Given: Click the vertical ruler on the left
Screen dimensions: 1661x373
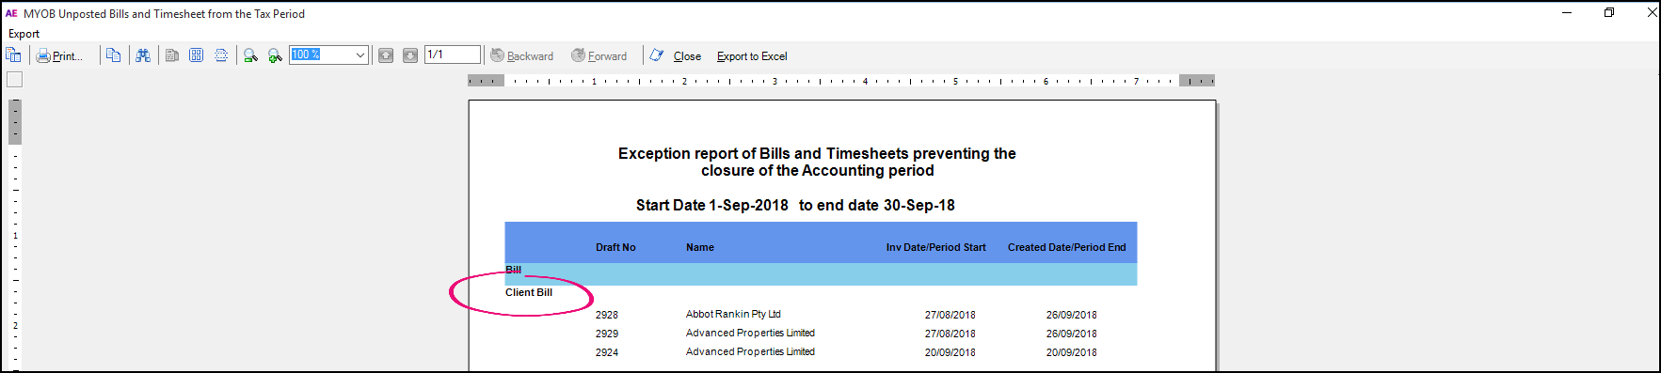Looking at the screenshot, I should point(15,235).
